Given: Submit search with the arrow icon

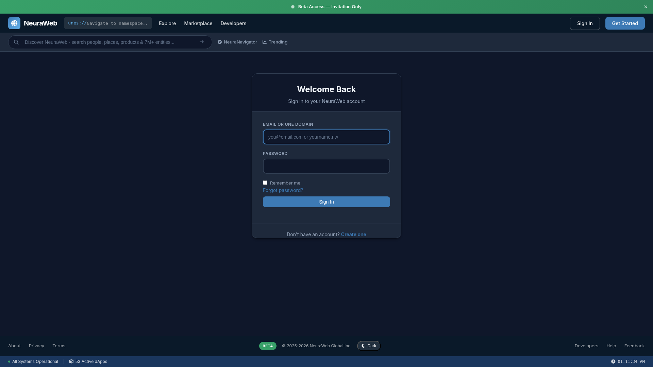Looking at the screenshot, I should point(202,42).
